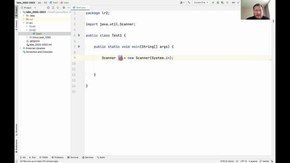Click labs_2022-2023 in the breadcrumb bar

click(26, 3)
